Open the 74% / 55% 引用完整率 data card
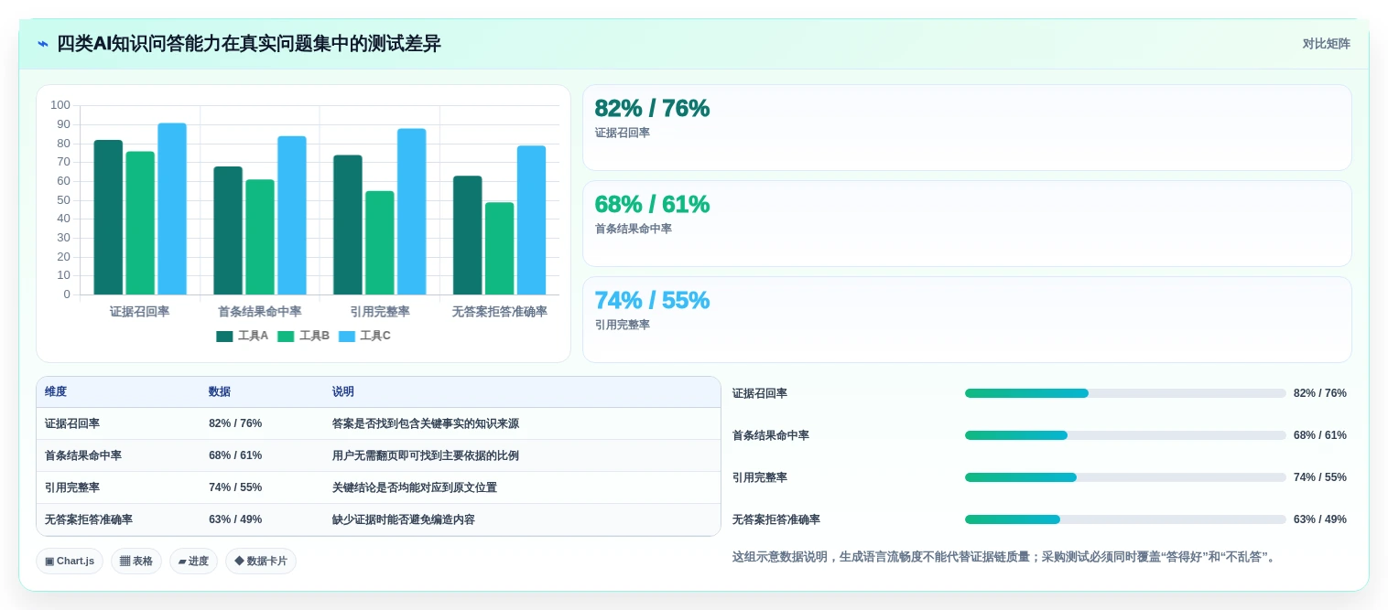Screen dimensions: 1388x610 [967, 319]
